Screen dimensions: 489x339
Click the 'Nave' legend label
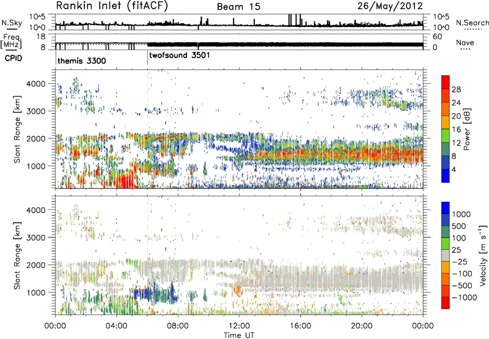pyautogui.click(x=465, y=42)
